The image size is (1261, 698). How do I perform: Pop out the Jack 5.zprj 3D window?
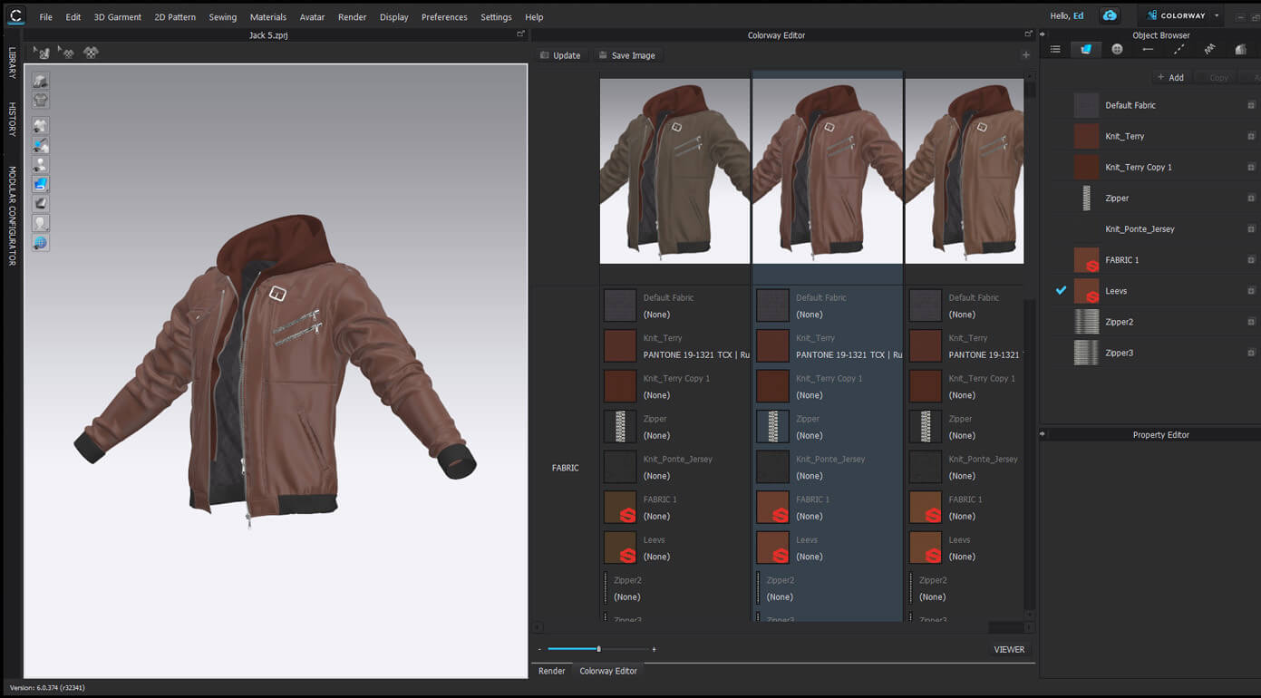520,34
